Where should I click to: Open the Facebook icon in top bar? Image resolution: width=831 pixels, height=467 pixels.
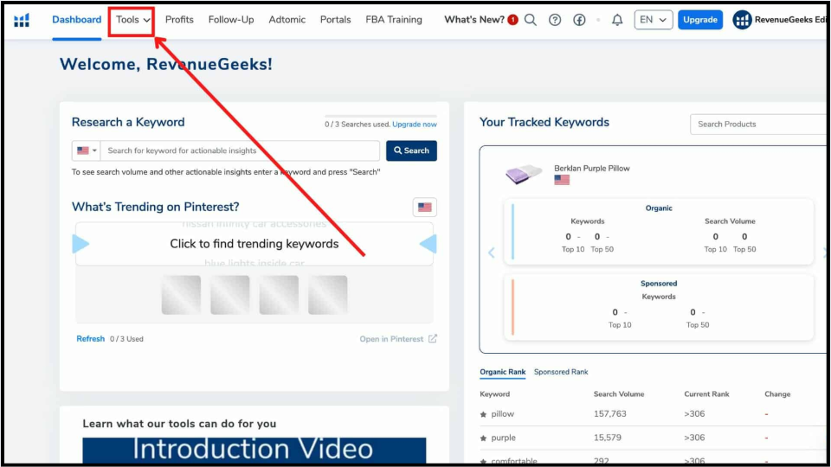[x=579, y=20]
